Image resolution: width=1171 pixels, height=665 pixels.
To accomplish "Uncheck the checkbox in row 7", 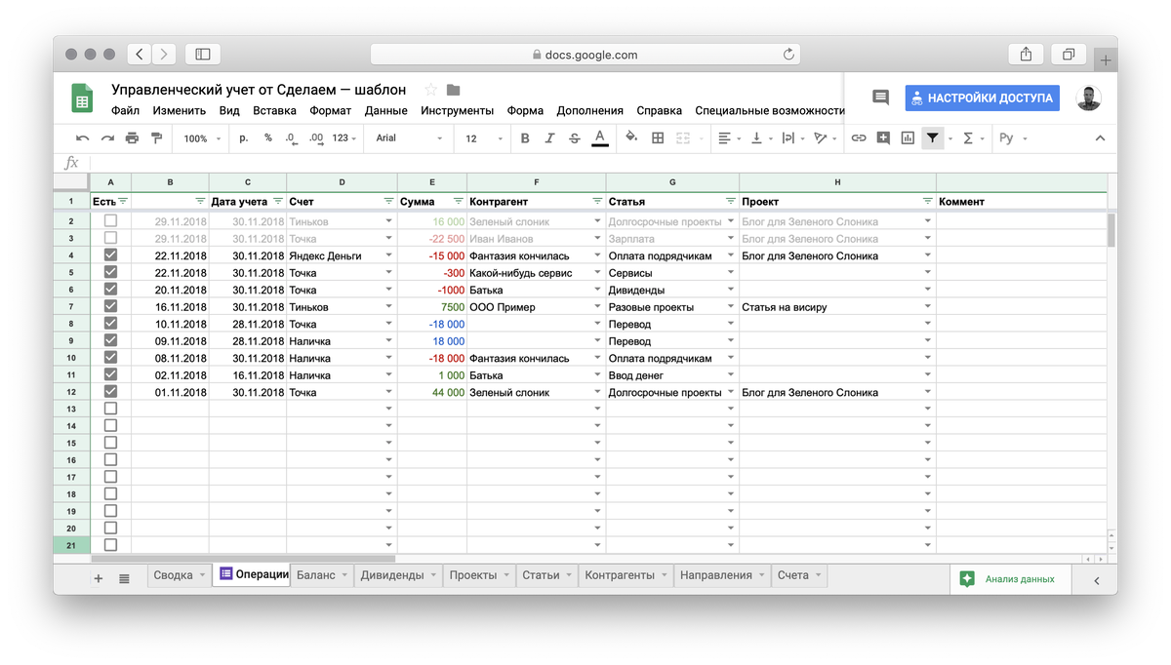I will coord(110,306).
